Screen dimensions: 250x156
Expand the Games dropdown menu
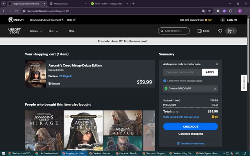coord(36,31)
